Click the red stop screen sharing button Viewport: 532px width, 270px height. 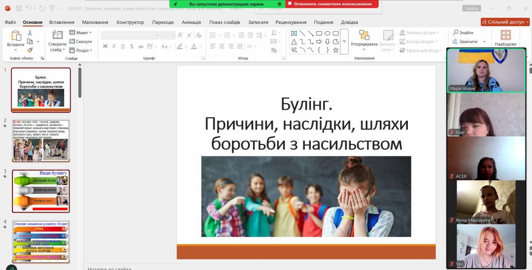pos(331,4)
